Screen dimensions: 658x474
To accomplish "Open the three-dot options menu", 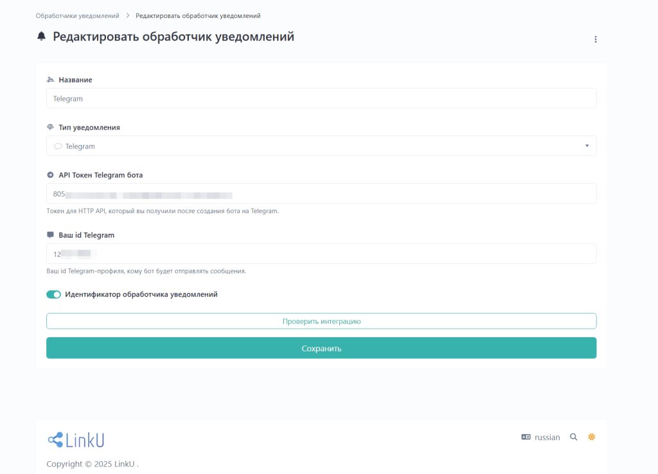I will 595,39.
